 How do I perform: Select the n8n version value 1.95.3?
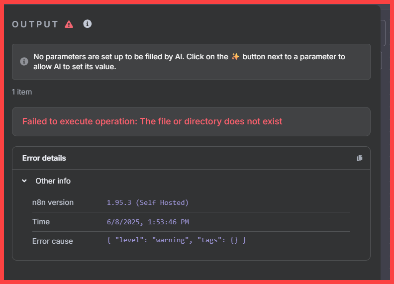[x=148, y=202]
